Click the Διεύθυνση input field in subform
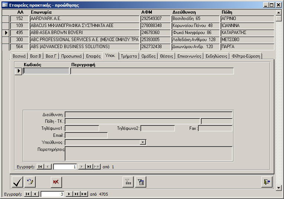The width and height of the screenshot is (284, 199). (148, 115)
